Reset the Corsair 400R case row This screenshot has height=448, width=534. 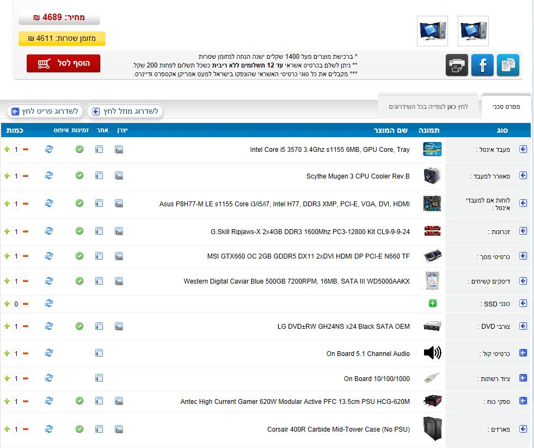(49, 429)
